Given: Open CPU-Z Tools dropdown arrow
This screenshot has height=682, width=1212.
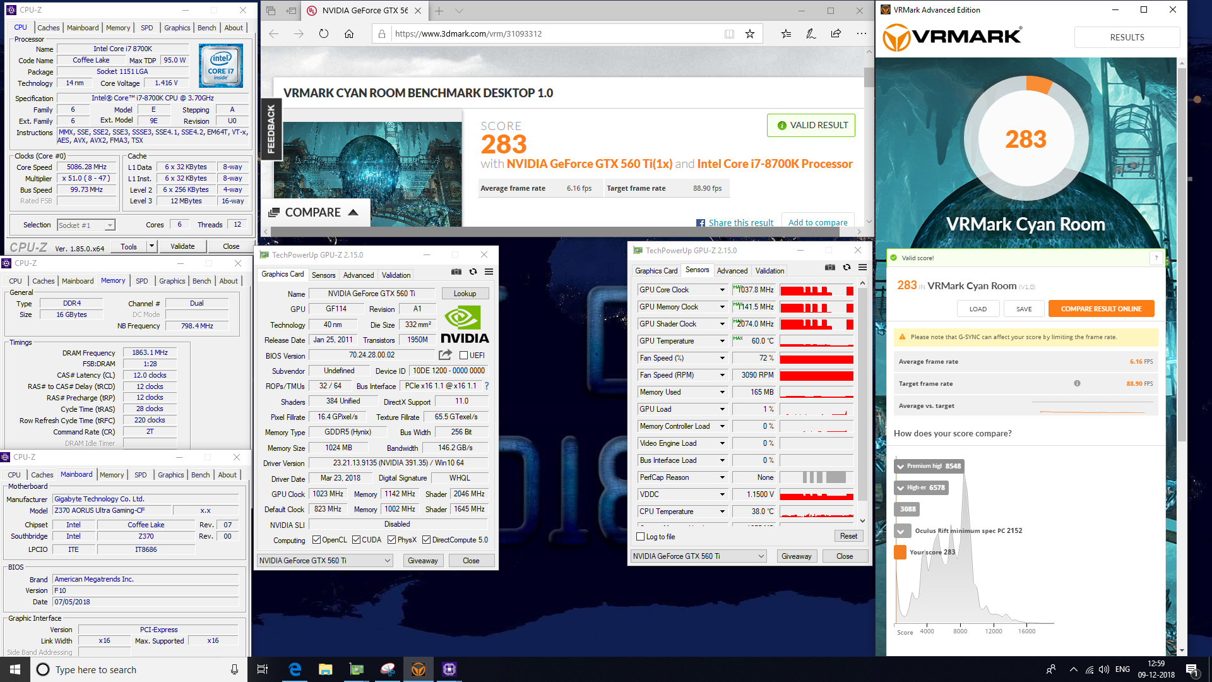Looking at the screenshot, I should (x=151, y=246).
